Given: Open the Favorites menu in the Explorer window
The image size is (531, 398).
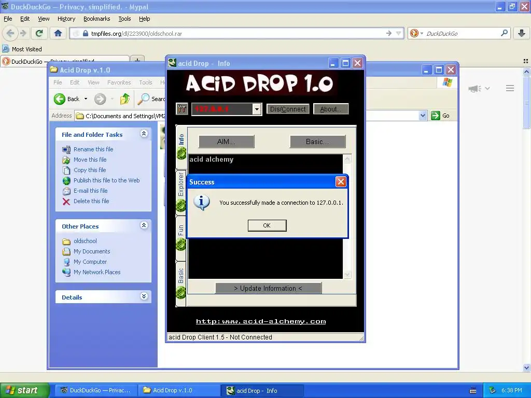Looking at the screenshot, I should (x=119, y=82).
